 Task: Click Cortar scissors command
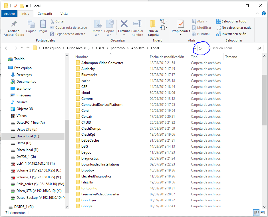(x=57, y=21)
